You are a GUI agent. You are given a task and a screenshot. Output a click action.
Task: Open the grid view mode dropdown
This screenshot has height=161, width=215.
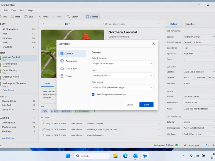[68, 24]
